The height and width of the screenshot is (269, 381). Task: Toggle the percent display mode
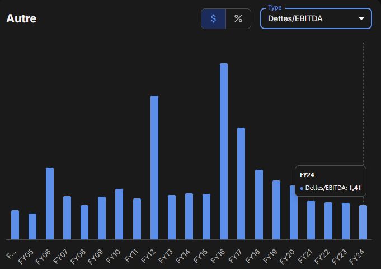[x=238, y=18]
